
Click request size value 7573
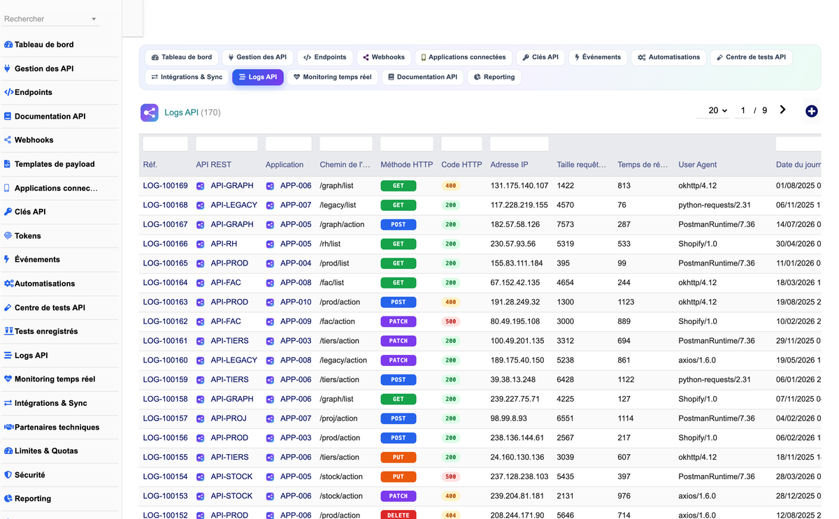(x=566, y=225)
